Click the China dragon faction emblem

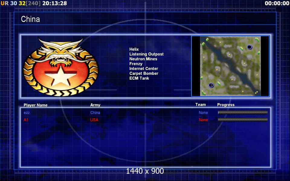tap(61, 67)
